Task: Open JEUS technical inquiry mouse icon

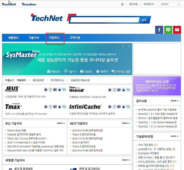Action: pyautogui.click(x=60, y=90)
